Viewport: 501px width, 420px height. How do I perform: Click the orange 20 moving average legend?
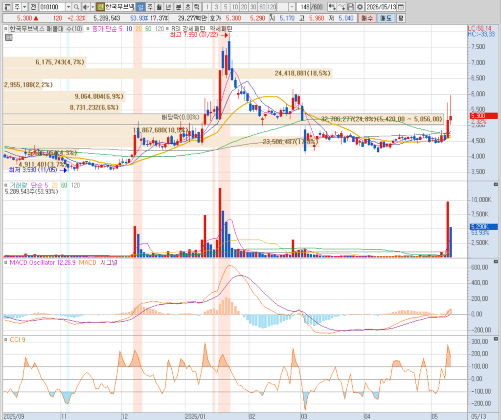(138, 29)
